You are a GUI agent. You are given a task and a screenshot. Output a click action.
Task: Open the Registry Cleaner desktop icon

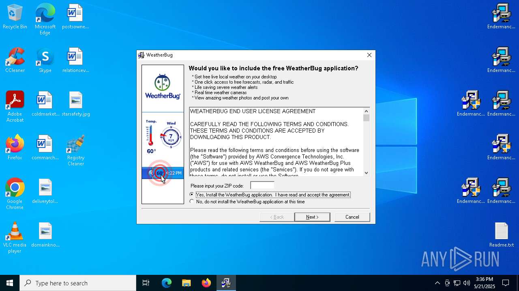pos(75,151)
